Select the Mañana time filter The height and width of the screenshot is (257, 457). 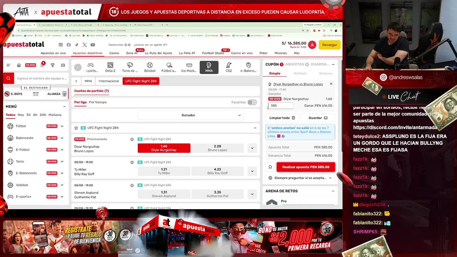tap(55, 115)
